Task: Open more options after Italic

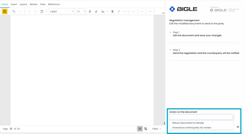Action: coord(125,12)
